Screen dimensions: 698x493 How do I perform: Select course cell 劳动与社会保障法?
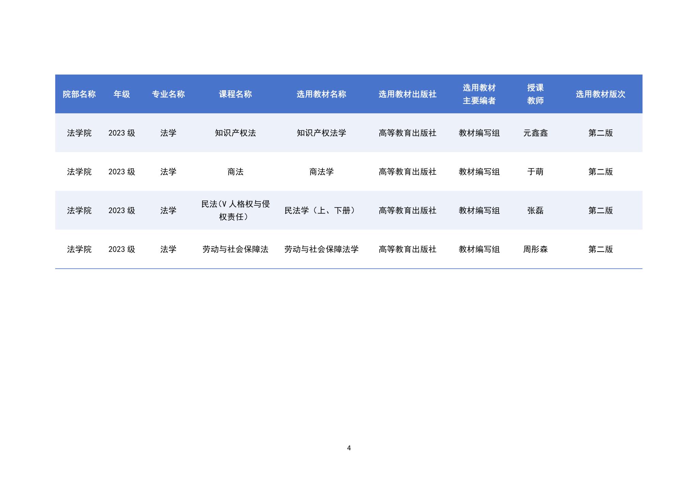[235, 250]
